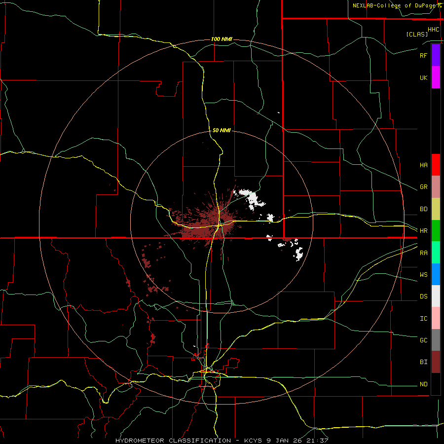Click the RA legend label
This screenshot has height=444, width=444.
(x=423, y=253)
